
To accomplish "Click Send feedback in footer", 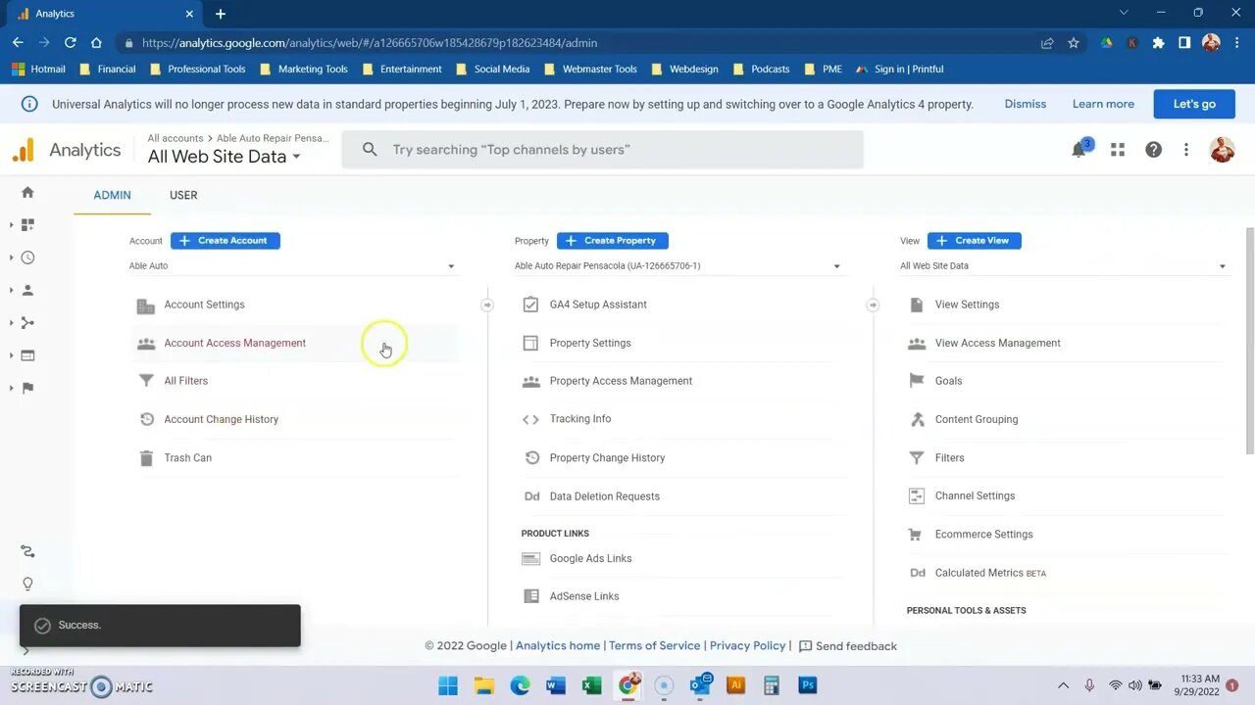I will pos(848,646).
